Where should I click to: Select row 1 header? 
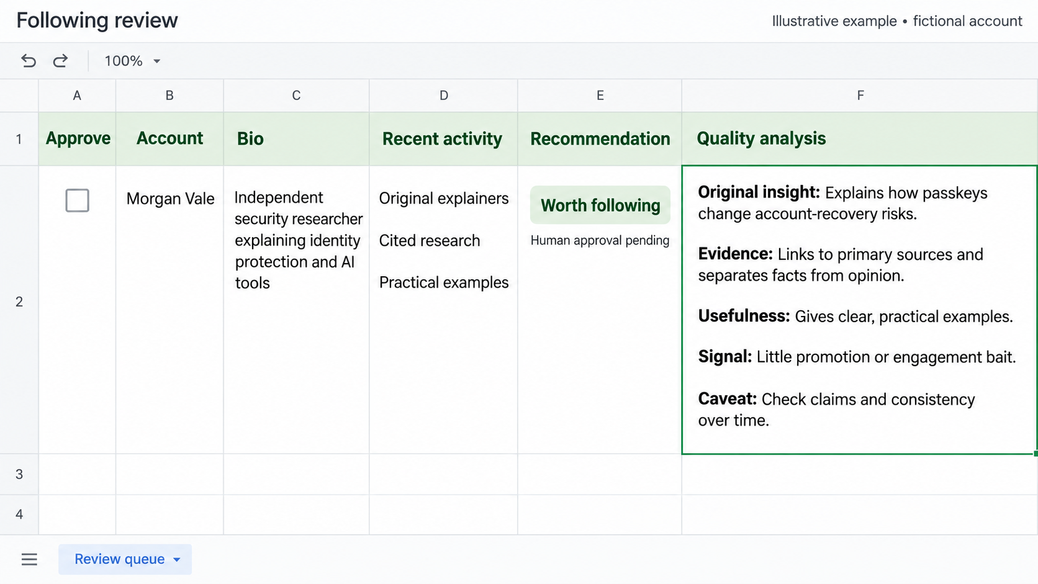pyautogui.click(x=19, y=139)
